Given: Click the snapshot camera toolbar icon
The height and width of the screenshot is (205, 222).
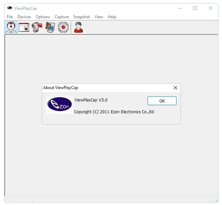Looking at the screenshot, I should (24, 27).
